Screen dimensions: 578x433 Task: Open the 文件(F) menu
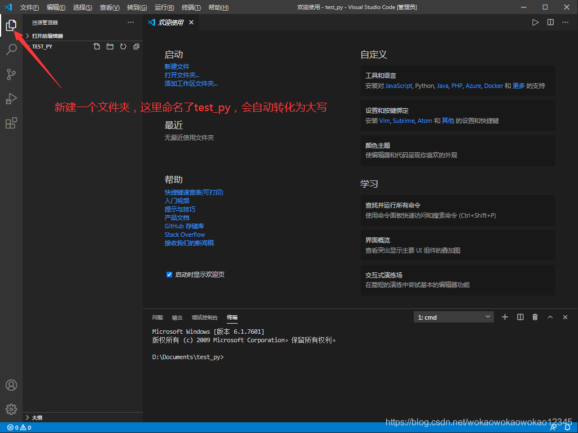point(29,7)
